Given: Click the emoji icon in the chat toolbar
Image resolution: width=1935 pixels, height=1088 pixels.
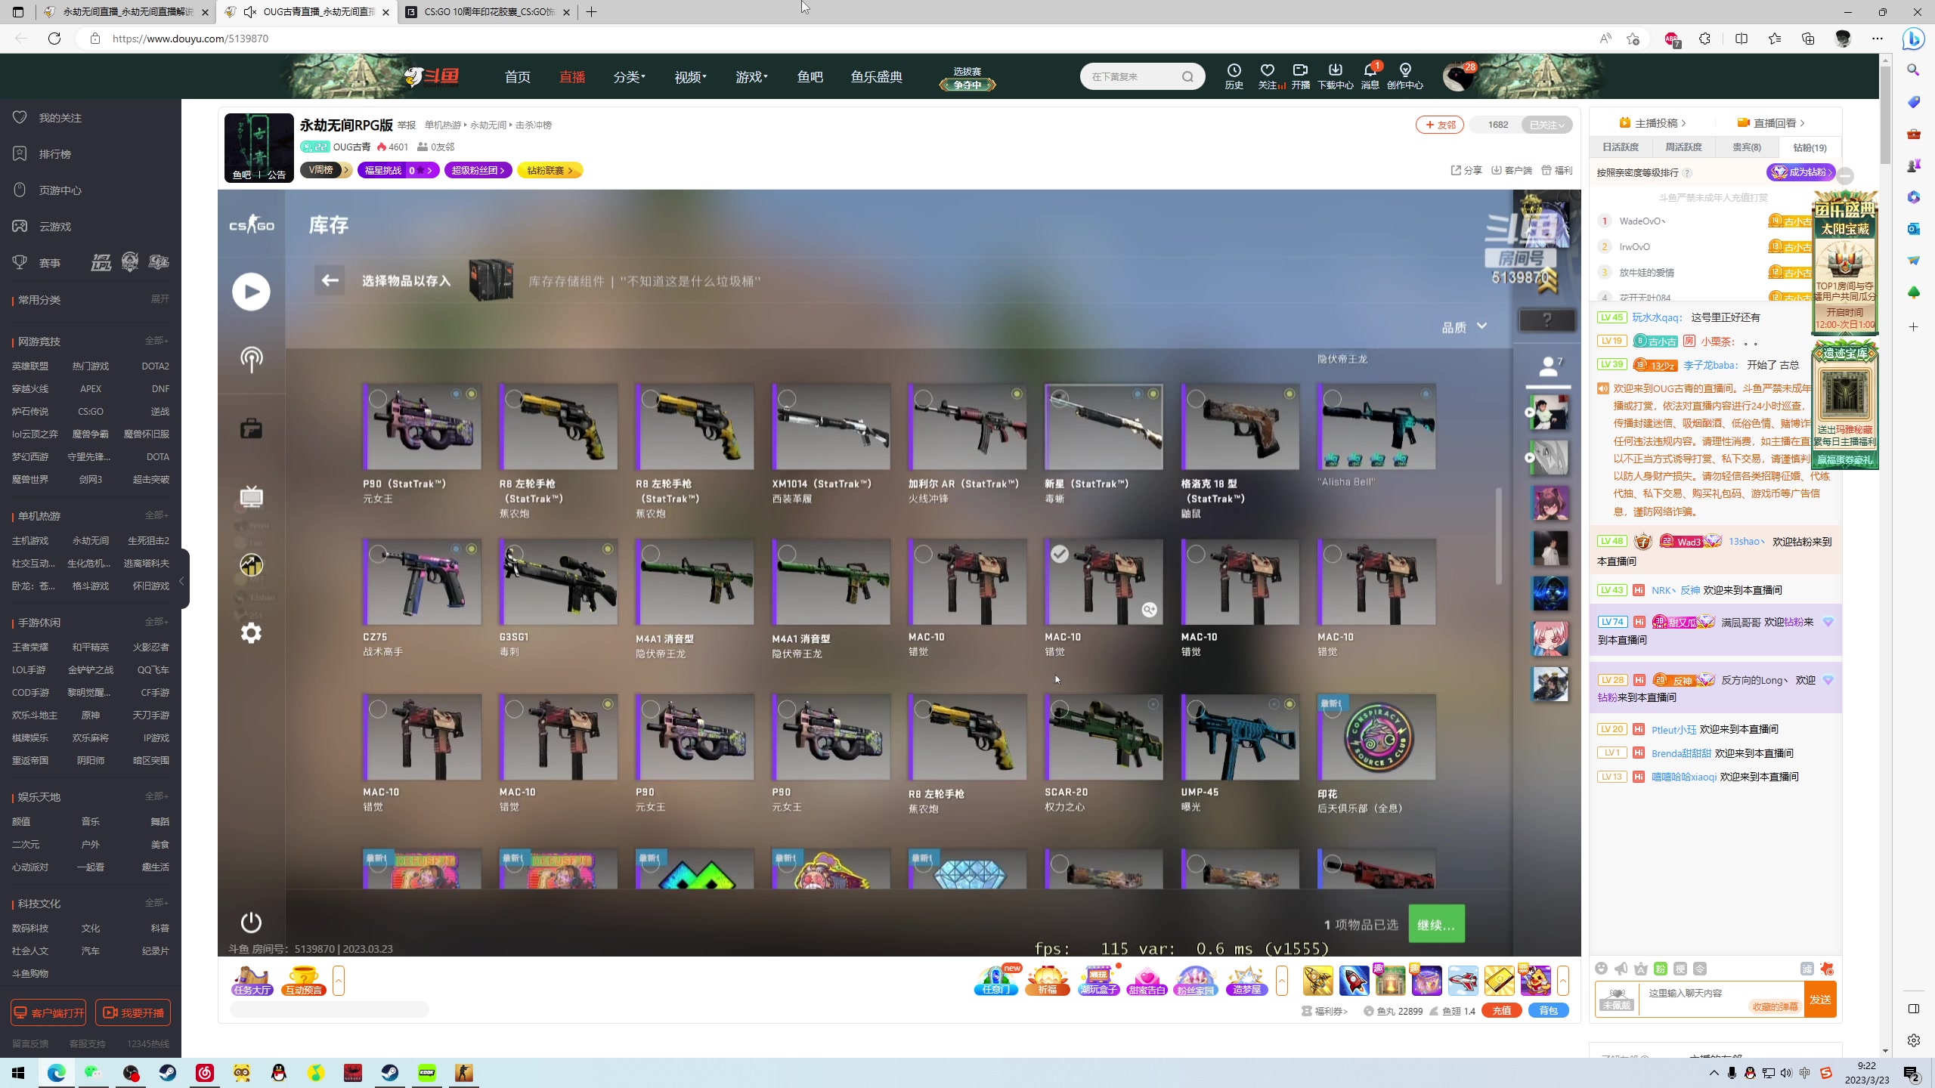Looking at the screenshot, I should (1601, 969).
